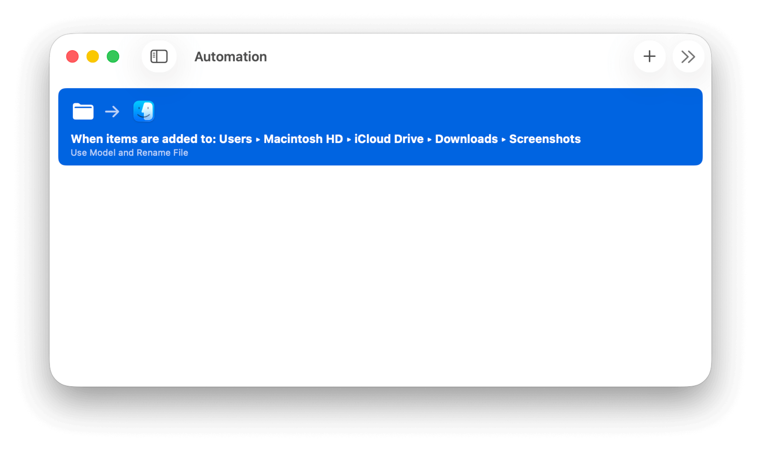The image size is (761, 452).
Task: Select the Macintosh HD breadcrumb label
Action: pyautogui.click(x=303, y=139)
